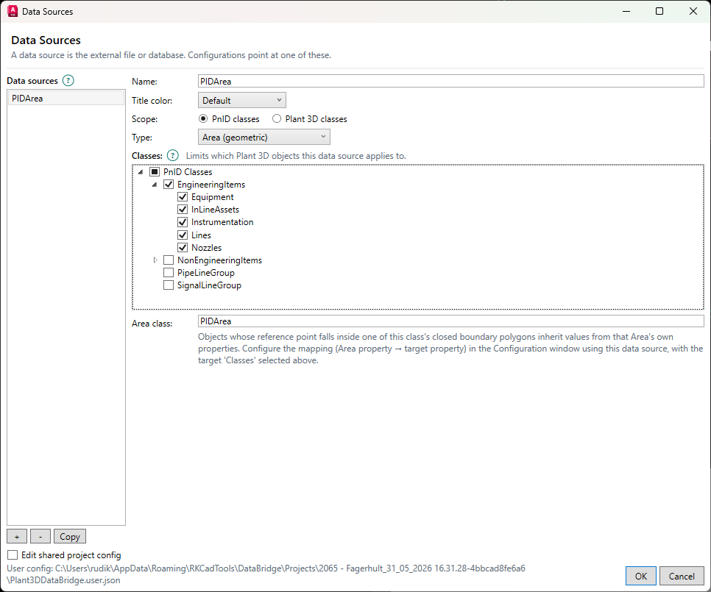Select the Plant 3D classes radio button
Image resolution: width=711 pixels, height=592 pixels.
coord(277,118)
